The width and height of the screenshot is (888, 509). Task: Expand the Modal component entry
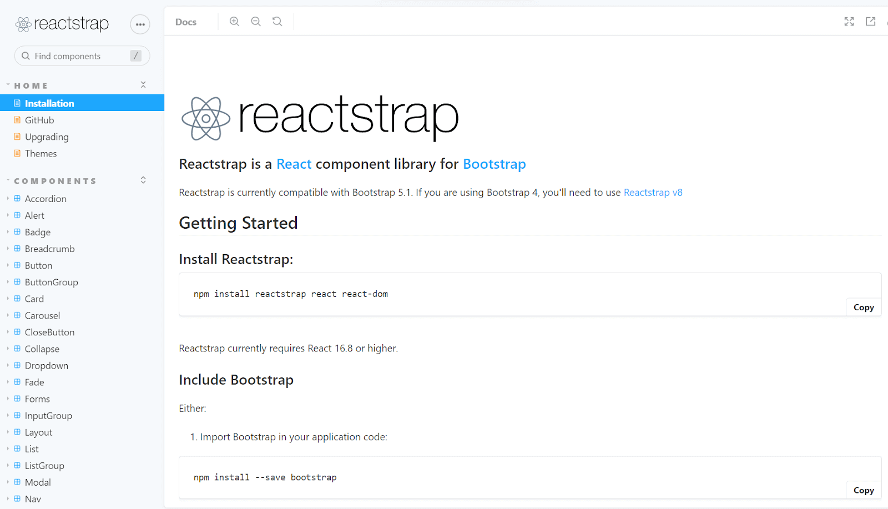[x=7, y=482]
